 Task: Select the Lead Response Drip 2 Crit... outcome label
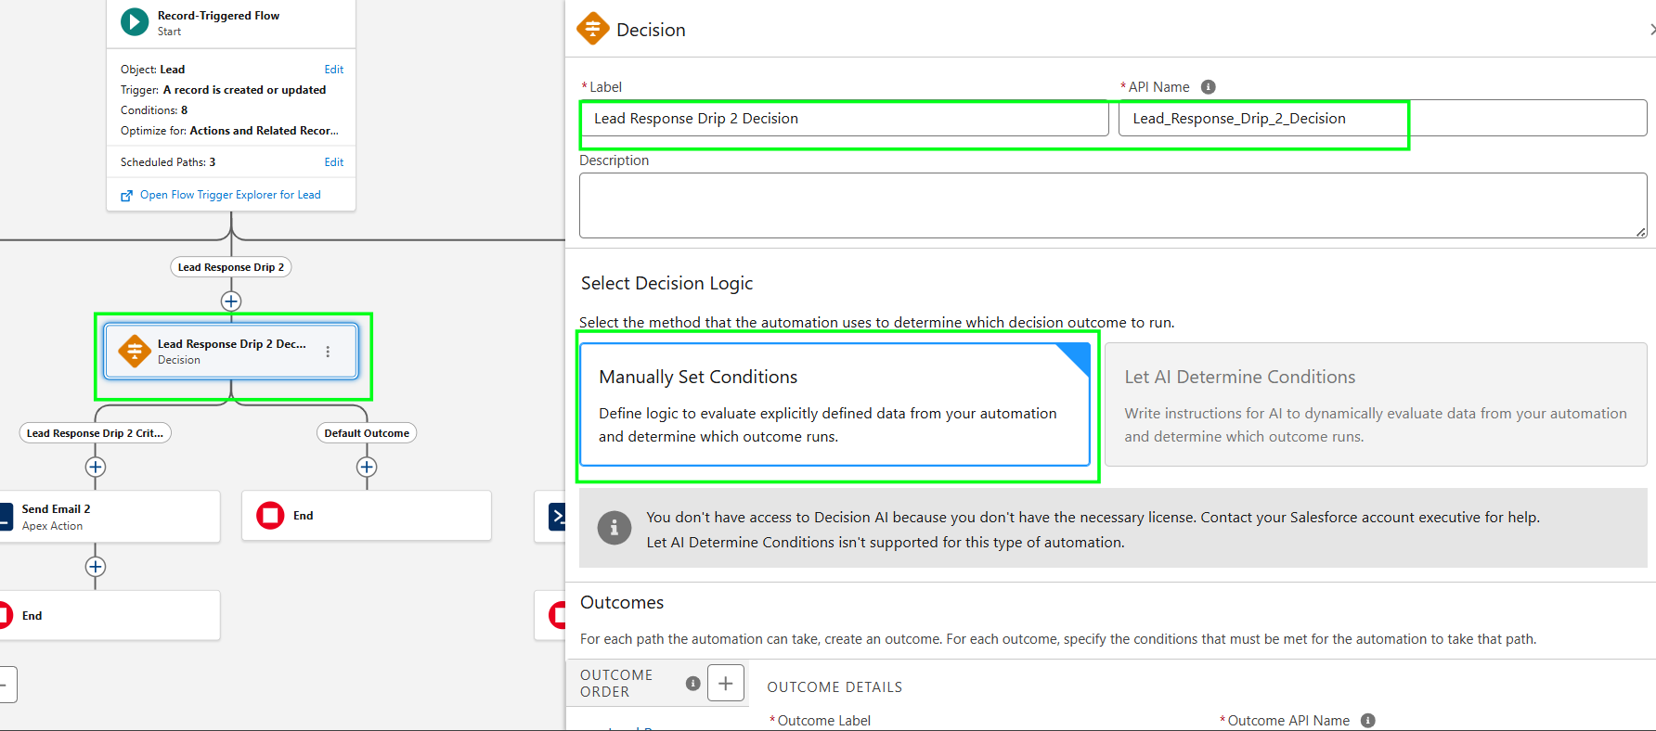96,433
